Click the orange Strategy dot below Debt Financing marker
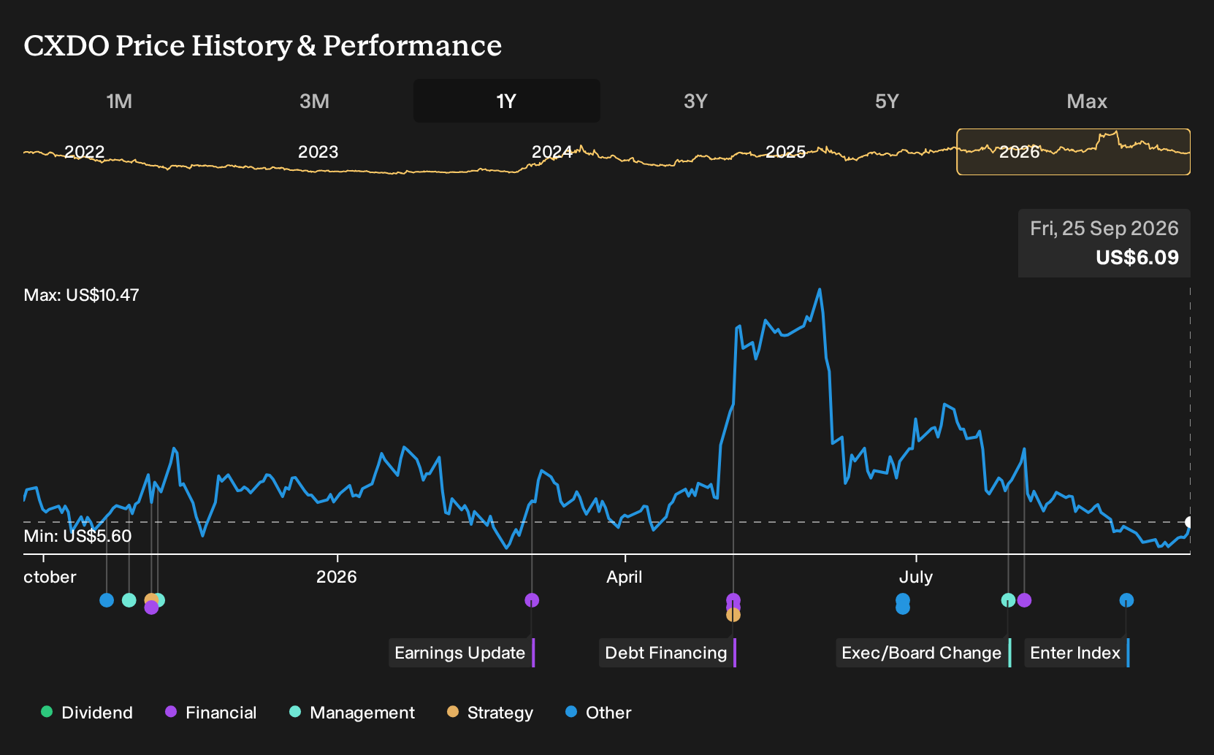Image resolution: width=1214 pixels, height=755 pixels. coord(733,615)
